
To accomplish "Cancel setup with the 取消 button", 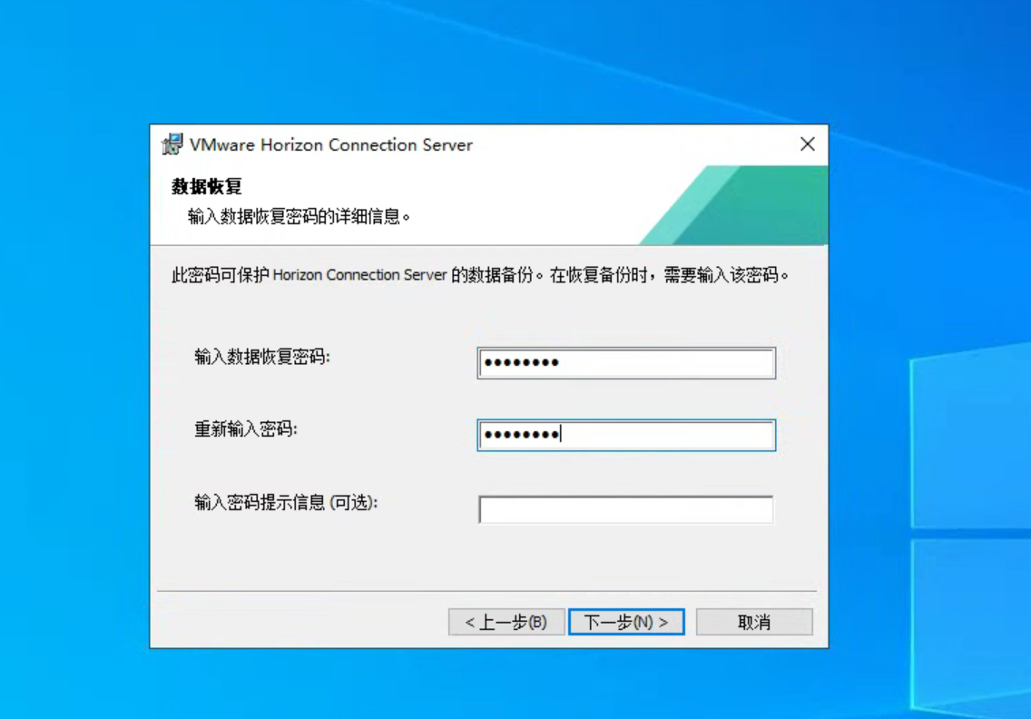I will click(754, 622).
